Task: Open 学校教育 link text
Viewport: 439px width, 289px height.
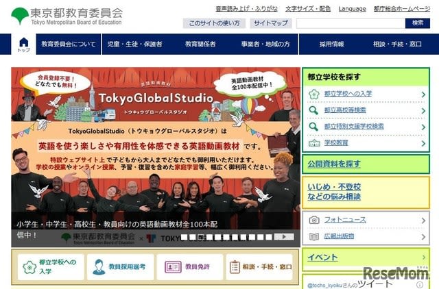Action: pyautogui.click(x=336, y=143)
